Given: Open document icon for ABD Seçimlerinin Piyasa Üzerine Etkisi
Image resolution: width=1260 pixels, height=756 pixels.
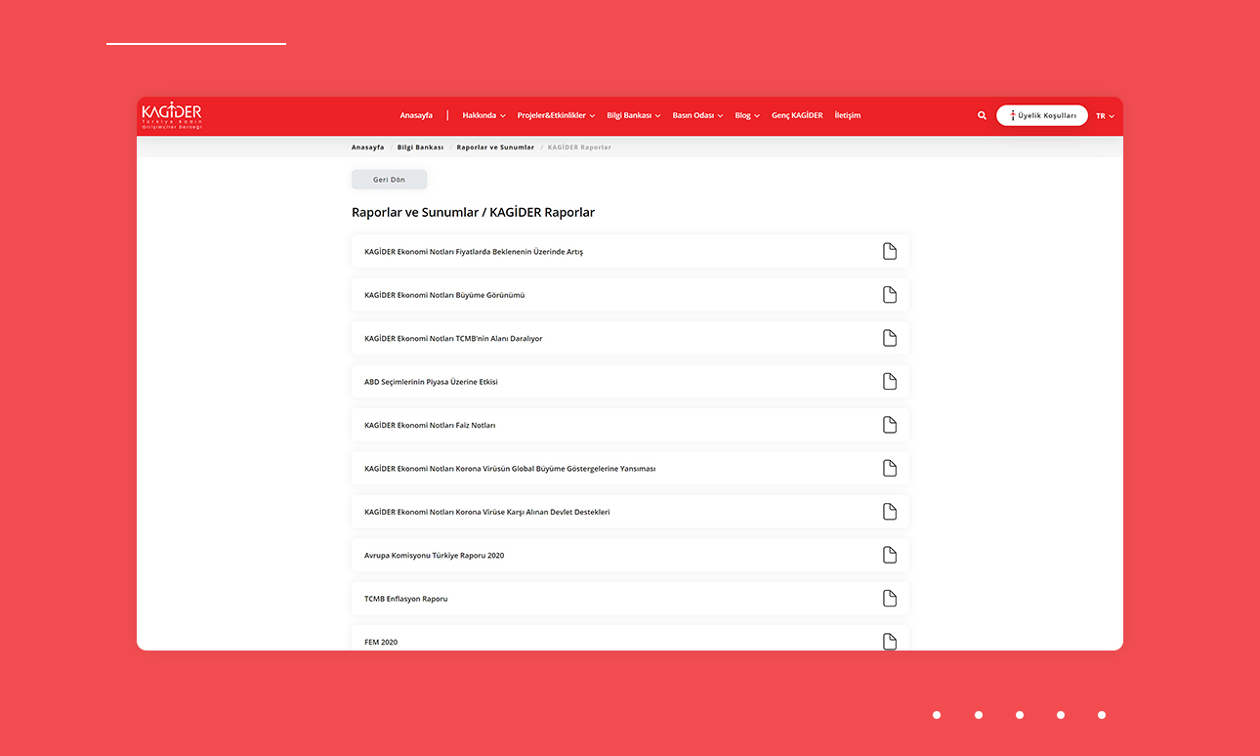Looking at the screenshot, I should (x=890, y=382).
